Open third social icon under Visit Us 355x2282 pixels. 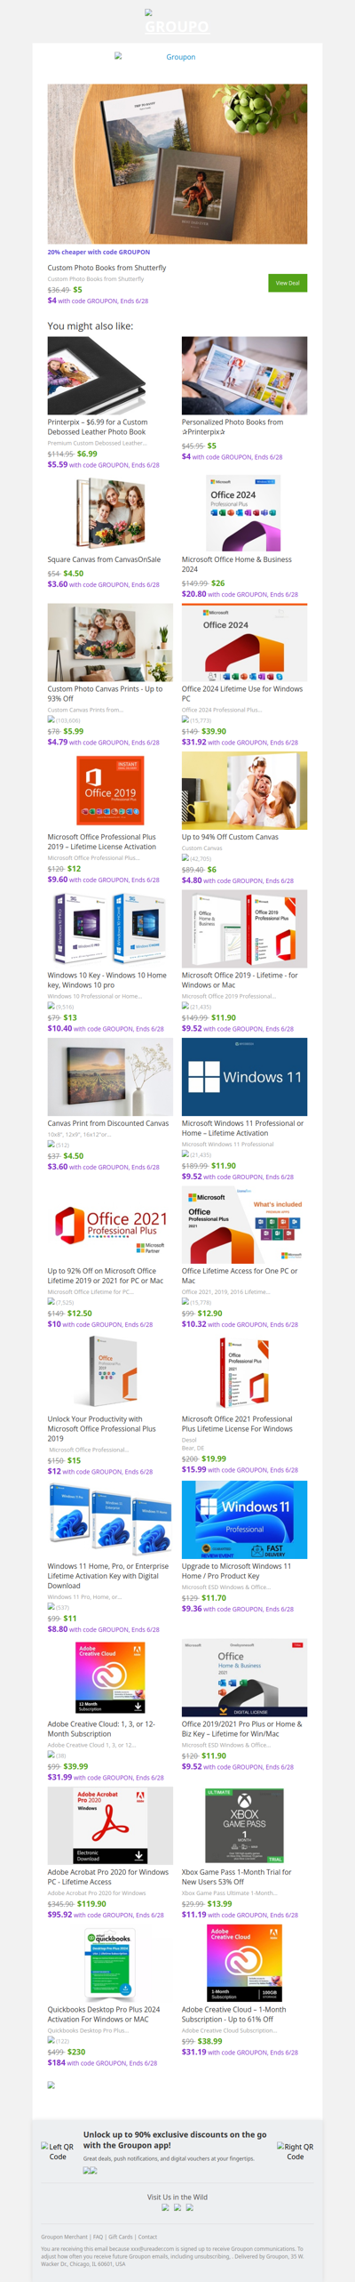tap(189, 2207)
